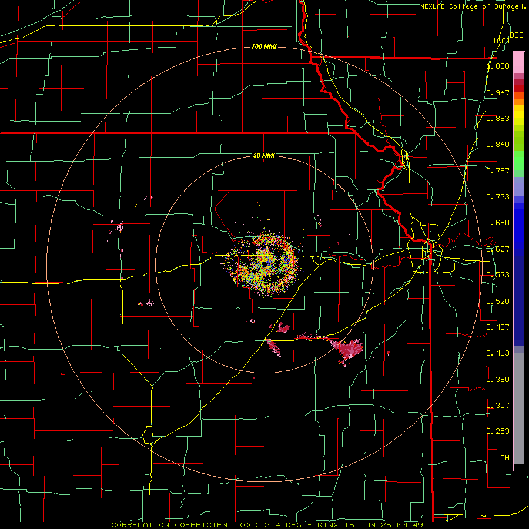Viewport: 529px width, 529px height.
Task: Click the 0.307 color scale value
Action: coord(498,405)
